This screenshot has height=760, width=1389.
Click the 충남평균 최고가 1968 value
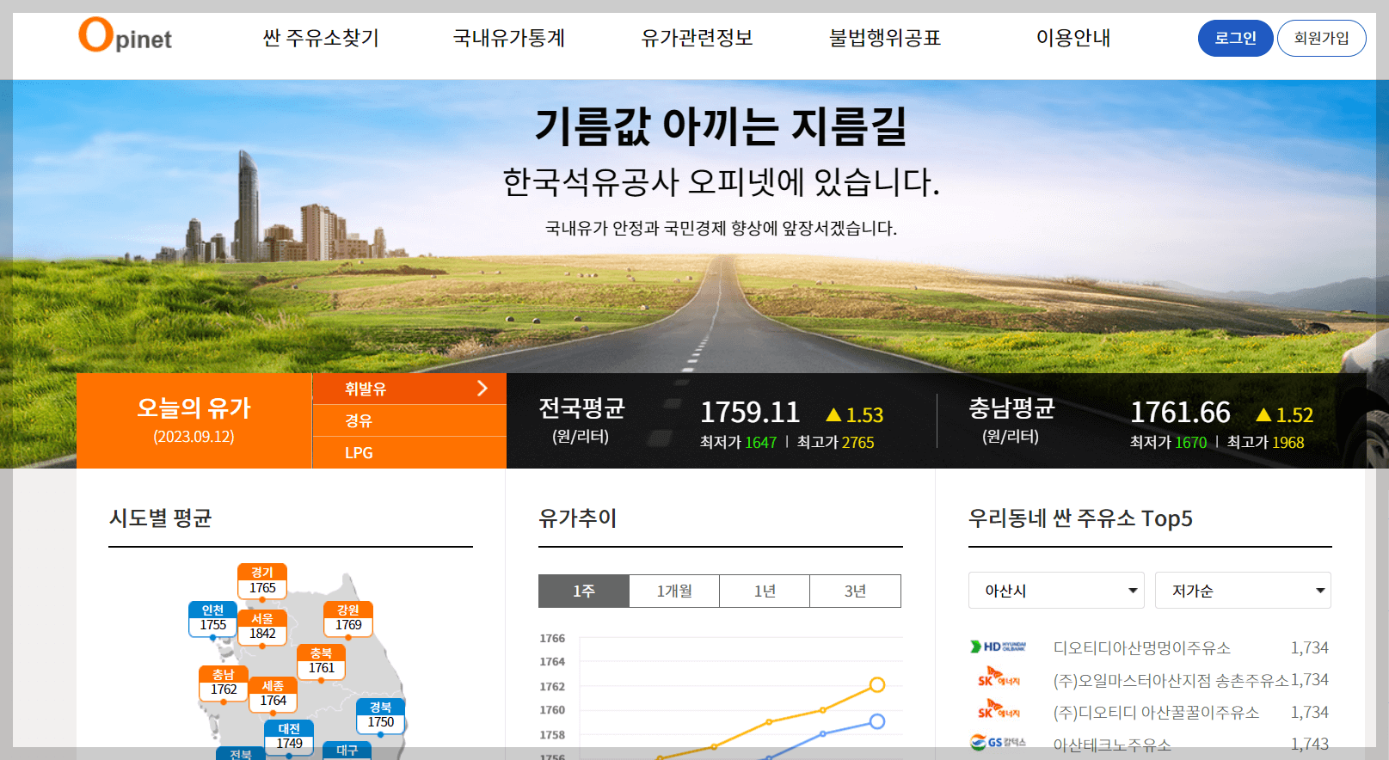pyautogui.click(x=1288, y=443)
